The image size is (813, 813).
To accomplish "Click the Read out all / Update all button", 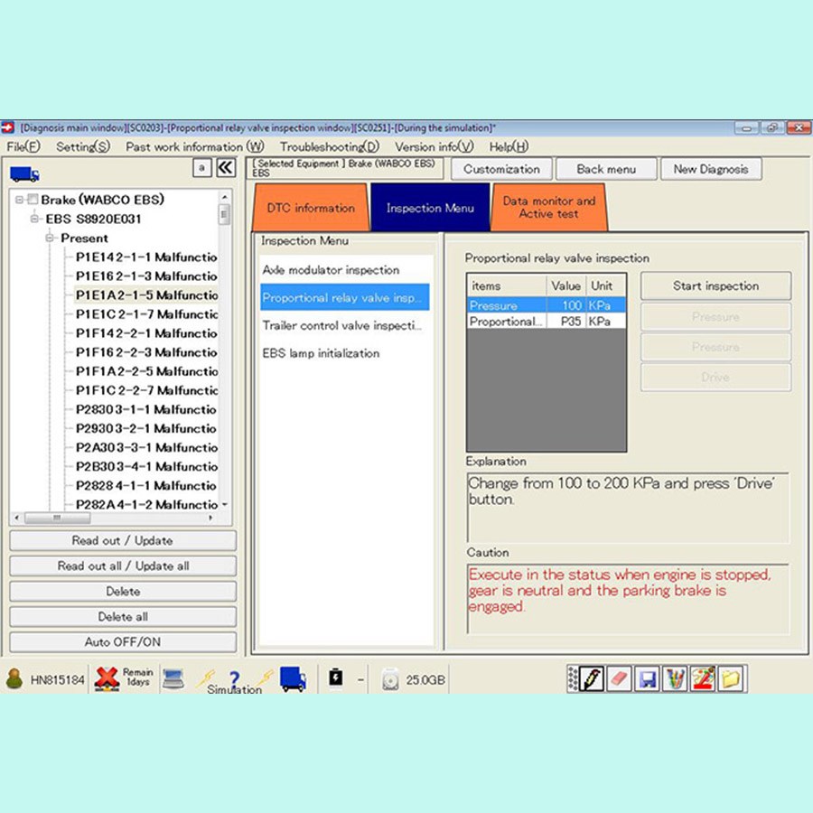I will tap(123, 566).
